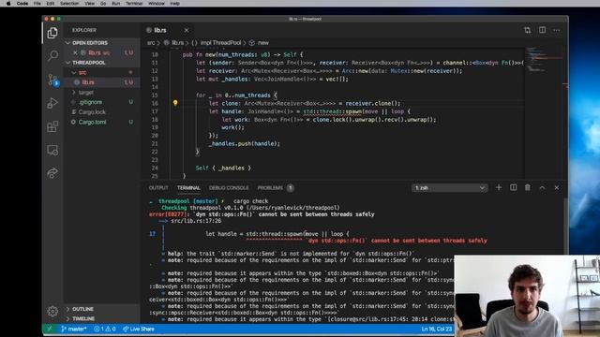Open Source Control view in activity bar

52,80
